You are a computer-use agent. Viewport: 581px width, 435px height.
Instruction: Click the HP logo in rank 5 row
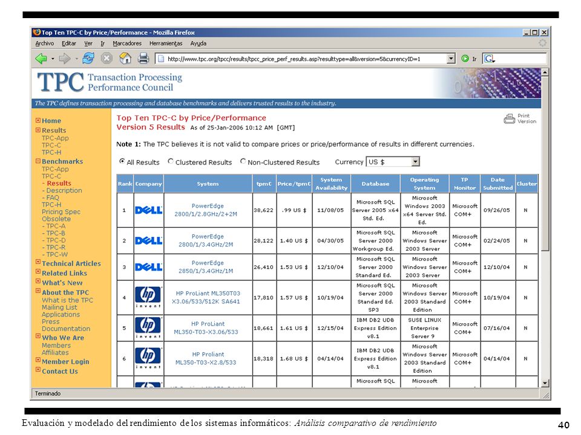[x=148, y=327]
